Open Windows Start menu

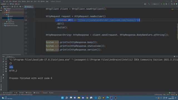point(62,98)
